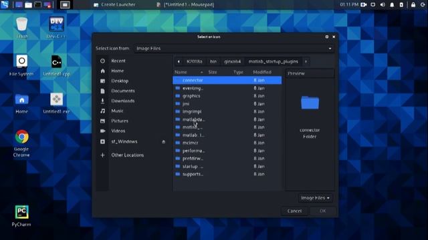Select the imgrimpl folder row
The width and height of the screenshot is (428, 240).
[227, 111]
